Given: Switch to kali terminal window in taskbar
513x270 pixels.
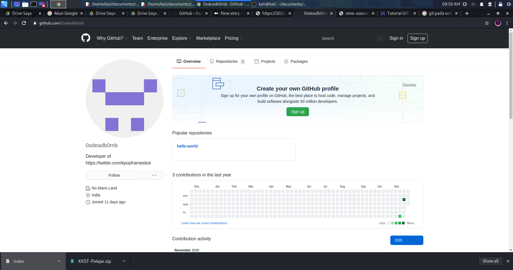Looking at the screenshot, I should click(279, 4).
